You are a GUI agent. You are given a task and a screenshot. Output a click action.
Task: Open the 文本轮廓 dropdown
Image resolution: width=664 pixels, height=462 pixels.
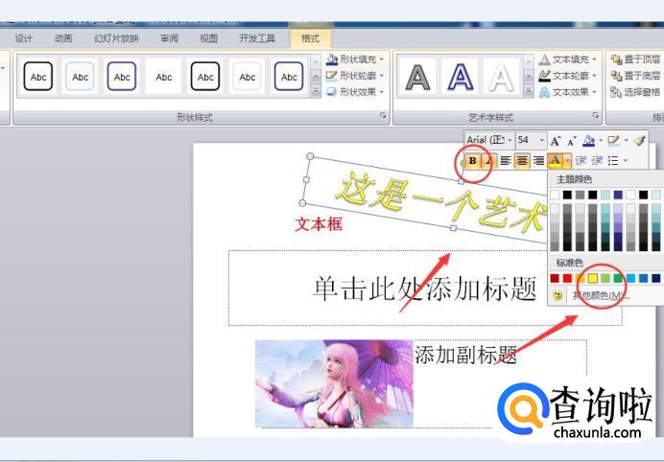coord(567,76)
